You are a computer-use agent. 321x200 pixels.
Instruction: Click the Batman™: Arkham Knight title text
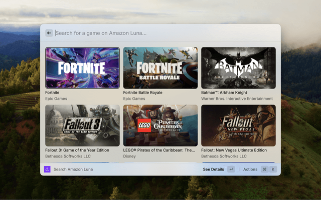click(231, 92)
